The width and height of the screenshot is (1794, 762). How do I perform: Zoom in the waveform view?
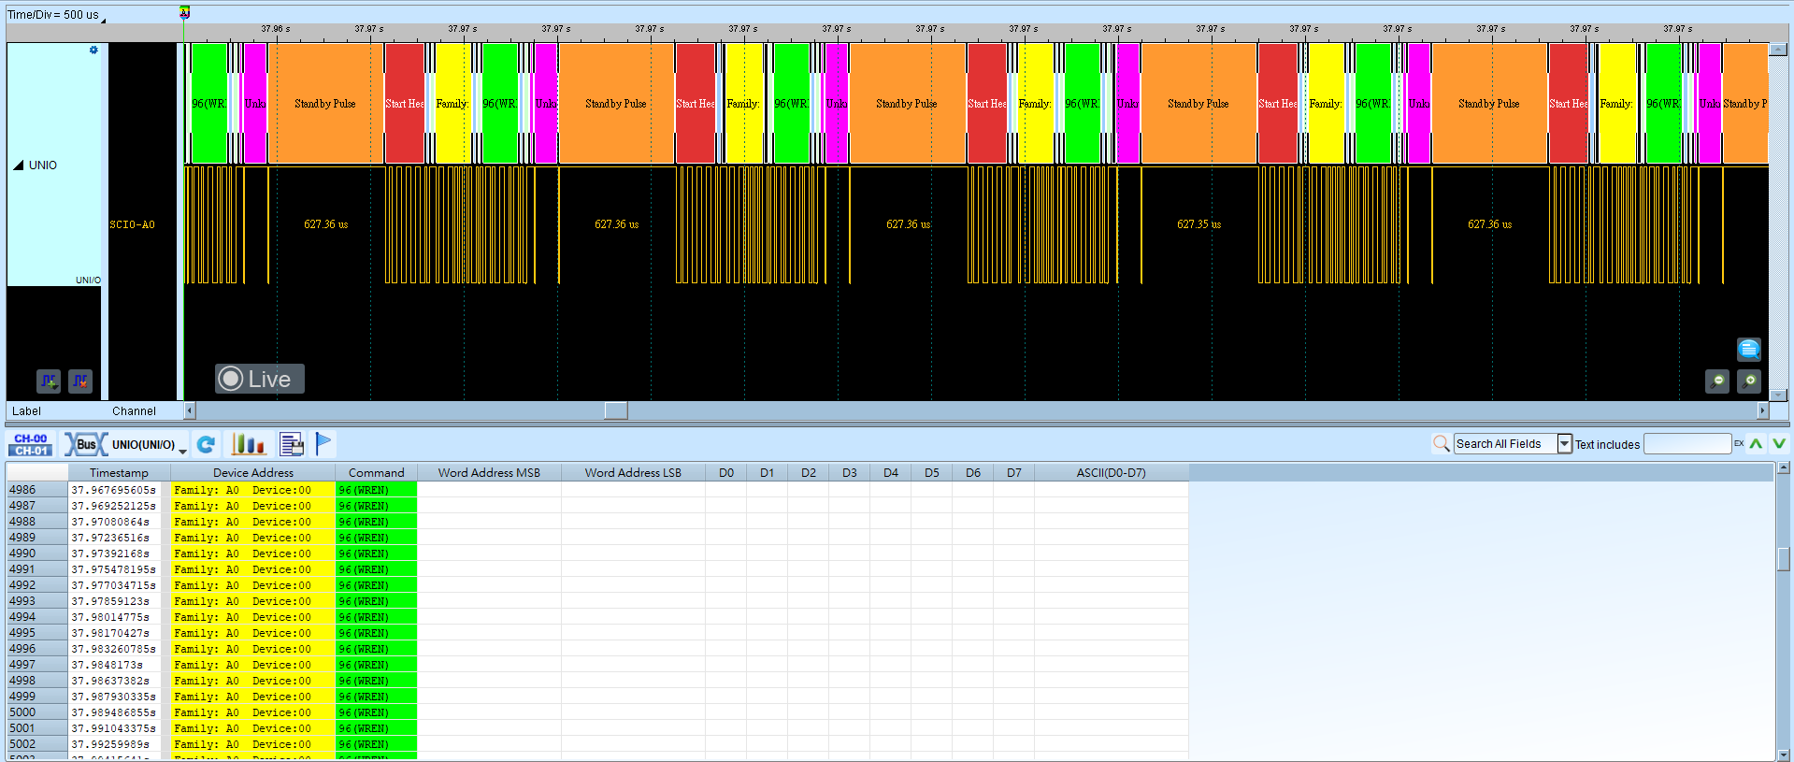[x=1749, y=381]
